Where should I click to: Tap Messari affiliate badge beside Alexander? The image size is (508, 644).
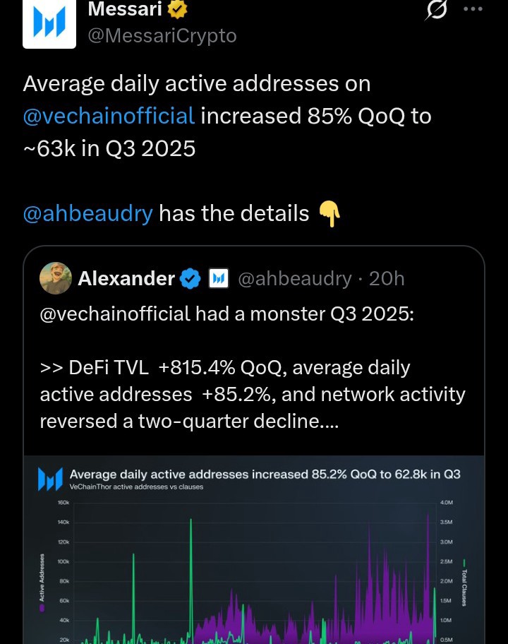219,278
